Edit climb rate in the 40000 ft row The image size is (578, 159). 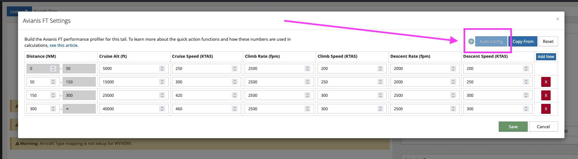(279, 109)
